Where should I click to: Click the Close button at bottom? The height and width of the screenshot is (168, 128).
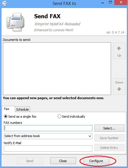[x=63, y=161]
